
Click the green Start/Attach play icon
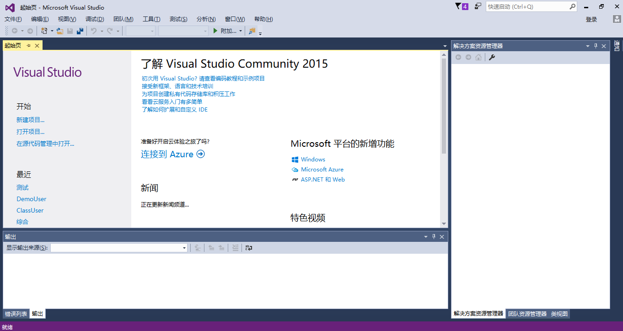[216, 31]
